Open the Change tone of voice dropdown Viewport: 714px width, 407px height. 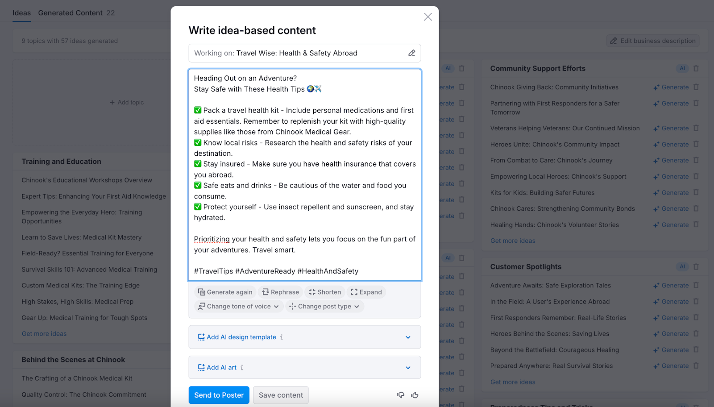239,306
